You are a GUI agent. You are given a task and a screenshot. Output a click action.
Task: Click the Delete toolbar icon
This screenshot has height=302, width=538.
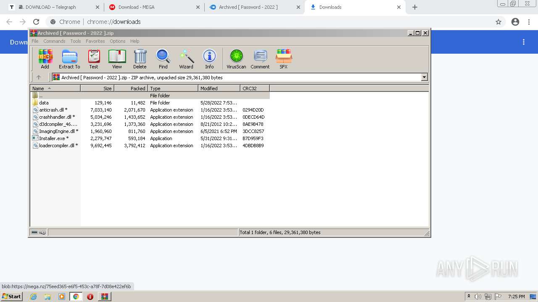coord(140,59)
